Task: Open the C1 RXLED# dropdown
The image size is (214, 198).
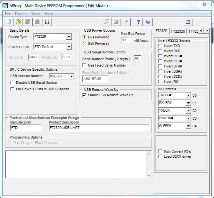Action: [x=188, y=103]
